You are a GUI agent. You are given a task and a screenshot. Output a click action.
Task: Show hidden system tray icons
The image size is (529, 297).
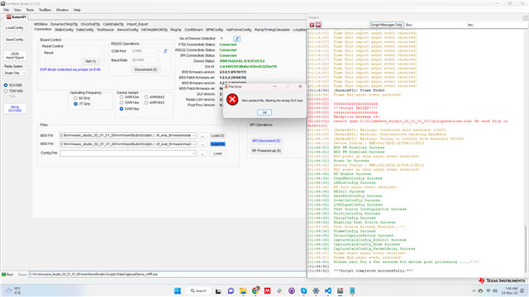pyautogui.click(x=474, y=291)
